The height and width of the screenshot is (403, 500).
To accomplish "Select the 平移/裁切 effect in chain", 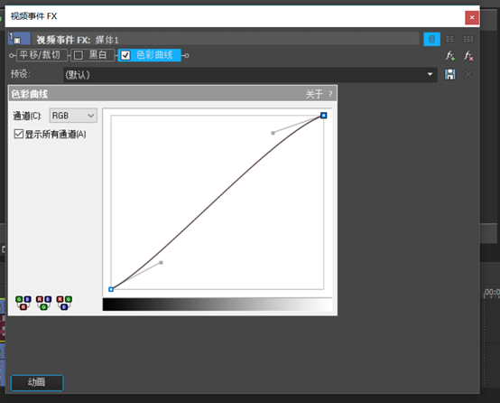I will pyautogui.click(x=40, y=55).
